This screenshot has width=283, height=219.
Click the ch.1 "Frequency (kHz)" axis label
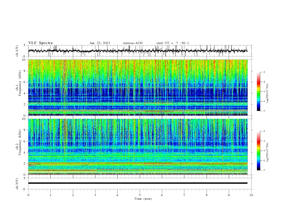[20, 83]
